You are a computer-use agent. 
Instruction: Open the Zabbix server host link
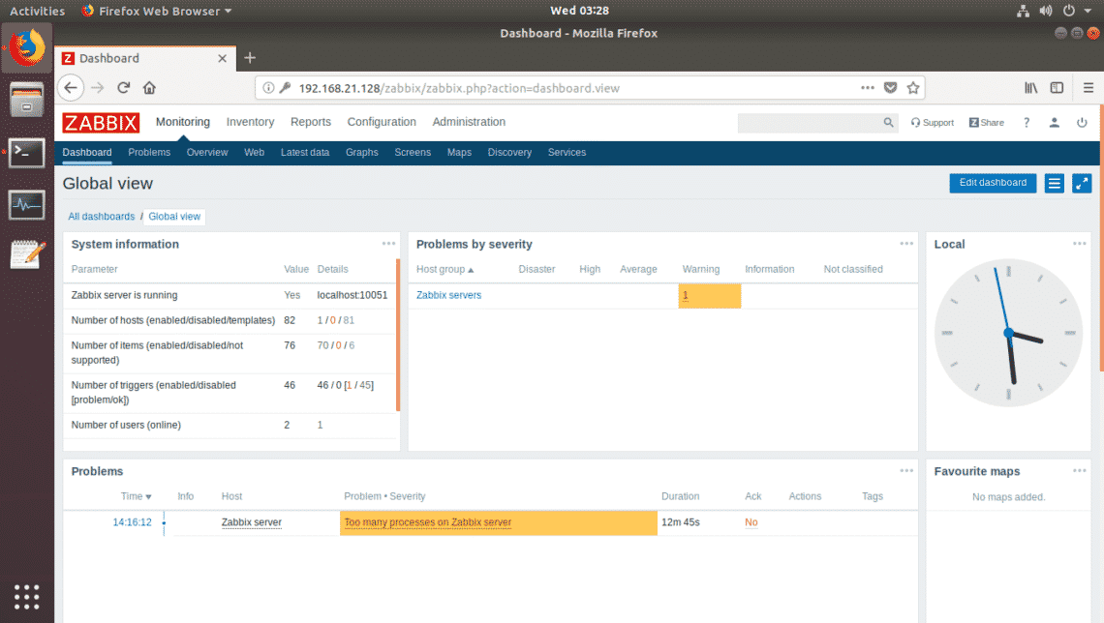(252, 522)
